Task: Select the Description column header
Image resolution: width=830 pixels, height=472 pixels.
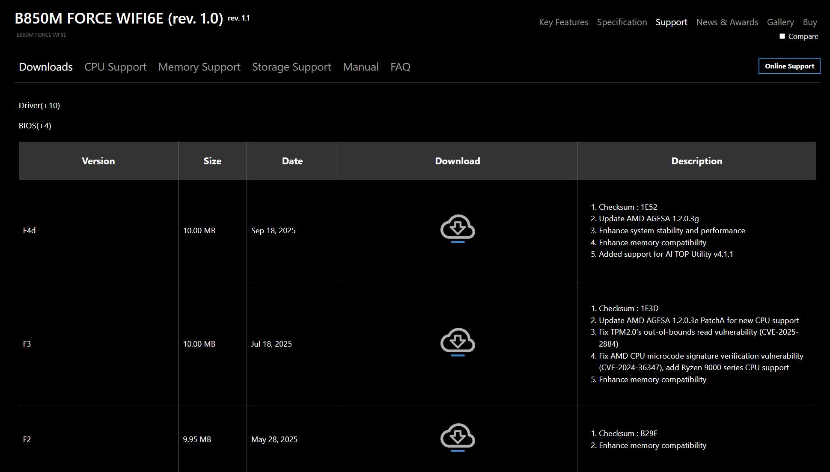Action: pos(697,161)
